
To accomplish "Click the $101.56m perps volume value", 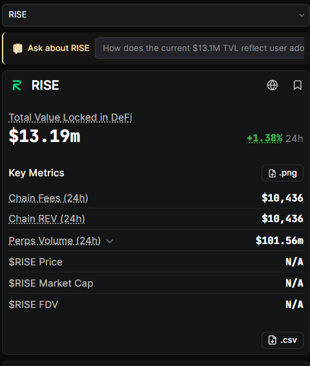I will coord(280,240).
